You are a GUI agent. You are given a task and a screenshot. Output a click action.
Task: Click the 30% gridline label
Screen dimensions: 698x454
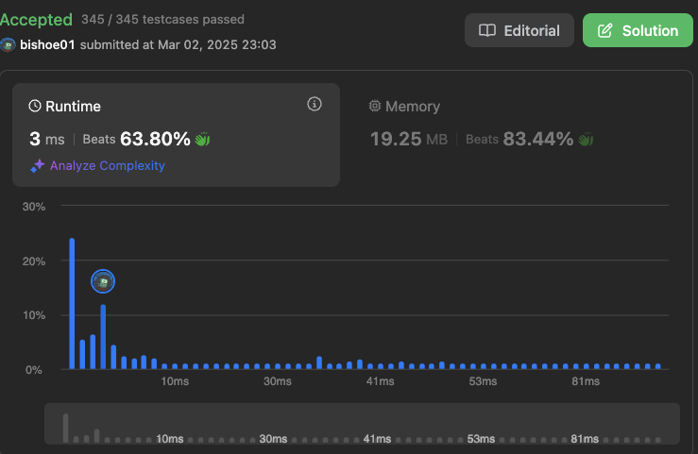(x=34, y=207)
